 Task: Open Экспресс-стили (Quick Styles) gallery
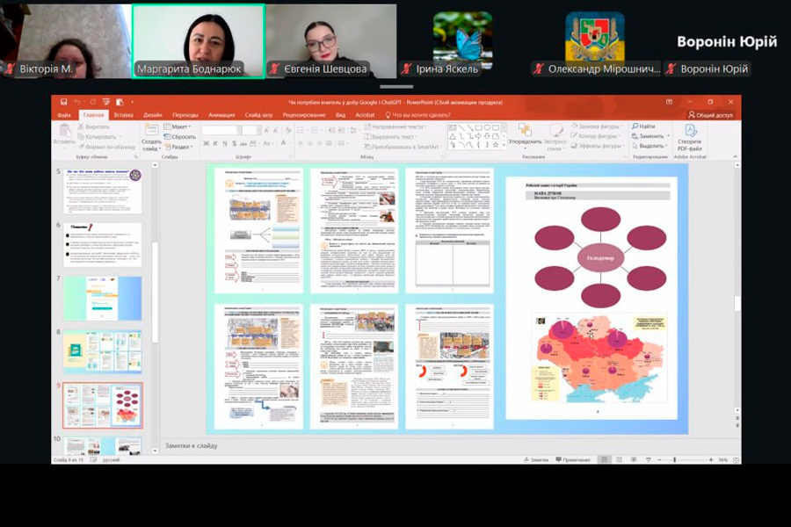555,137
